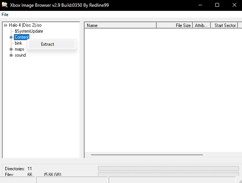Collapse the Halo 4 (Disc 2).iso root node
Viewport: 242px width, 183px height.
click(5, 25)
